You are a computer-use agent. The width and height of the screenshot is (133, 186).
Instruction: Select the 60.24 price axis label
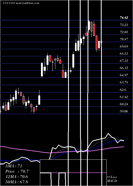pos(124,104)
